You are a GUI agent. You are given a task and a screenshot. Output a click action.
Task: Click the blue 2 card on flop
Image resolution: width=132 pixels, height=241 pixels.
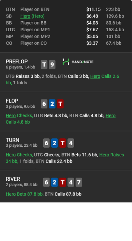click(x=52, y=104)
